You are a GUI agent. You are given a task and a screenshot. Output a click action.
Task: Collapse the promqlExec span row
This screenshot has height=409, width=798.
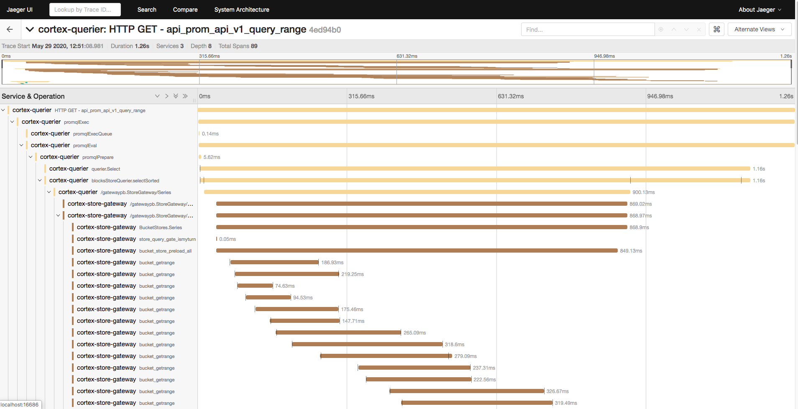tap(13, 122)
